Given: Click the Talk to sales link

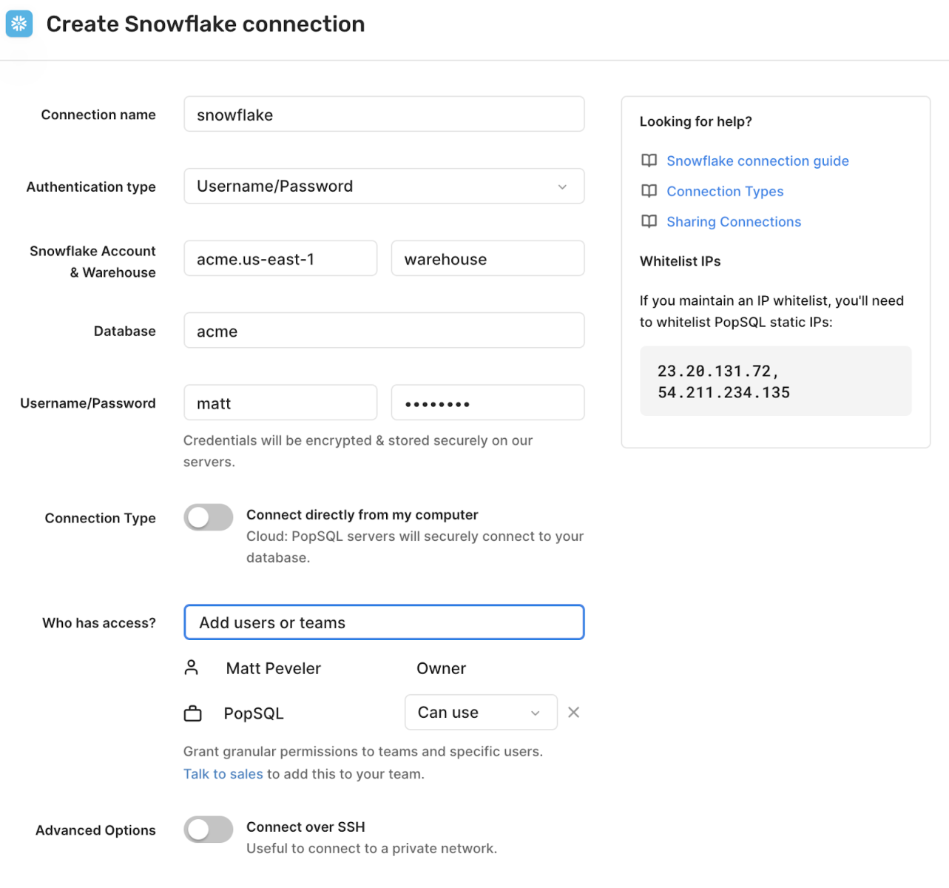Looking at the screenshot, I should point(223,773).
